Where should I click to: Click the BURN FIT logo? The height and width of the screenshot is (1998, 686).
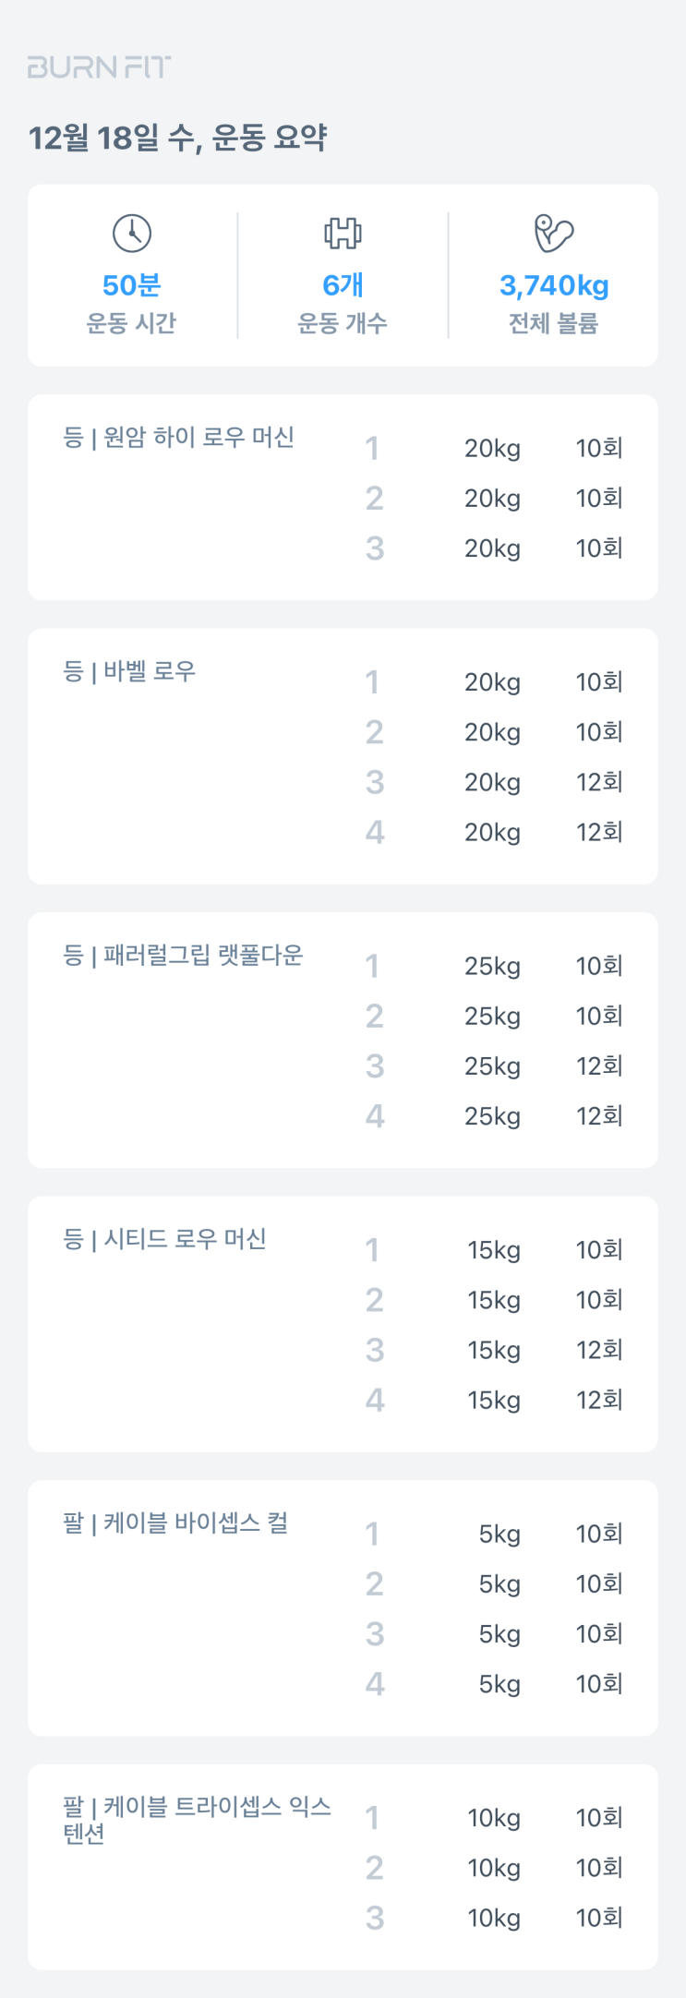(99, 67)
